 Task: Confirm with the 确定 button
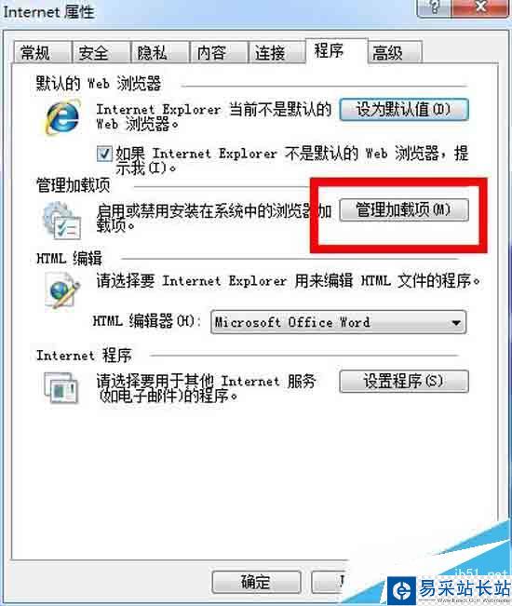tap(256, 582)
